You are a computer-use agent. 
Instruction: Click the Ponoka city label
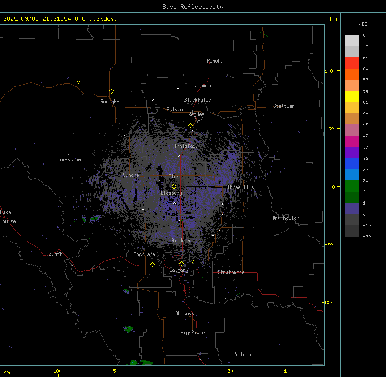(x=215, y=61)
